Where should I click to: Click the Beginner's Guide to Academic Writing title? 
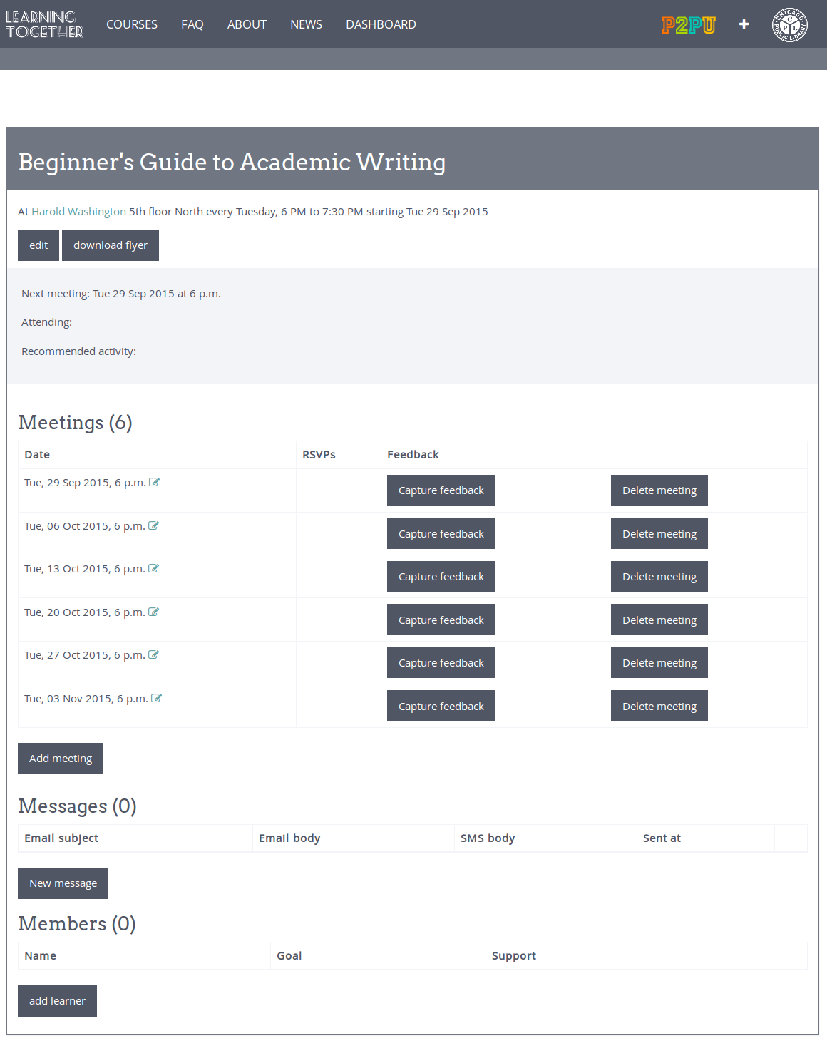(232, 163)
